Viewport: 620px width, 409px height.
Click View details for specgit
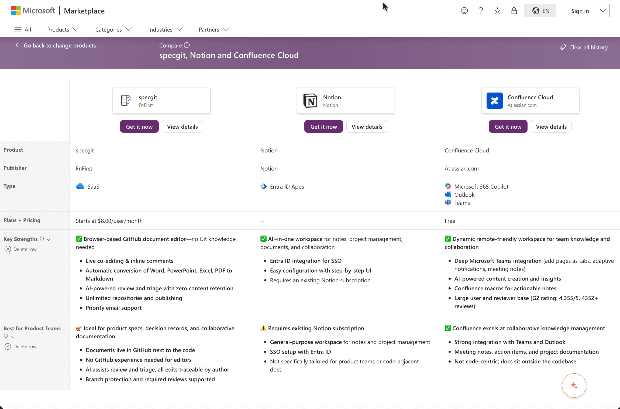click(x=182, y=127)
